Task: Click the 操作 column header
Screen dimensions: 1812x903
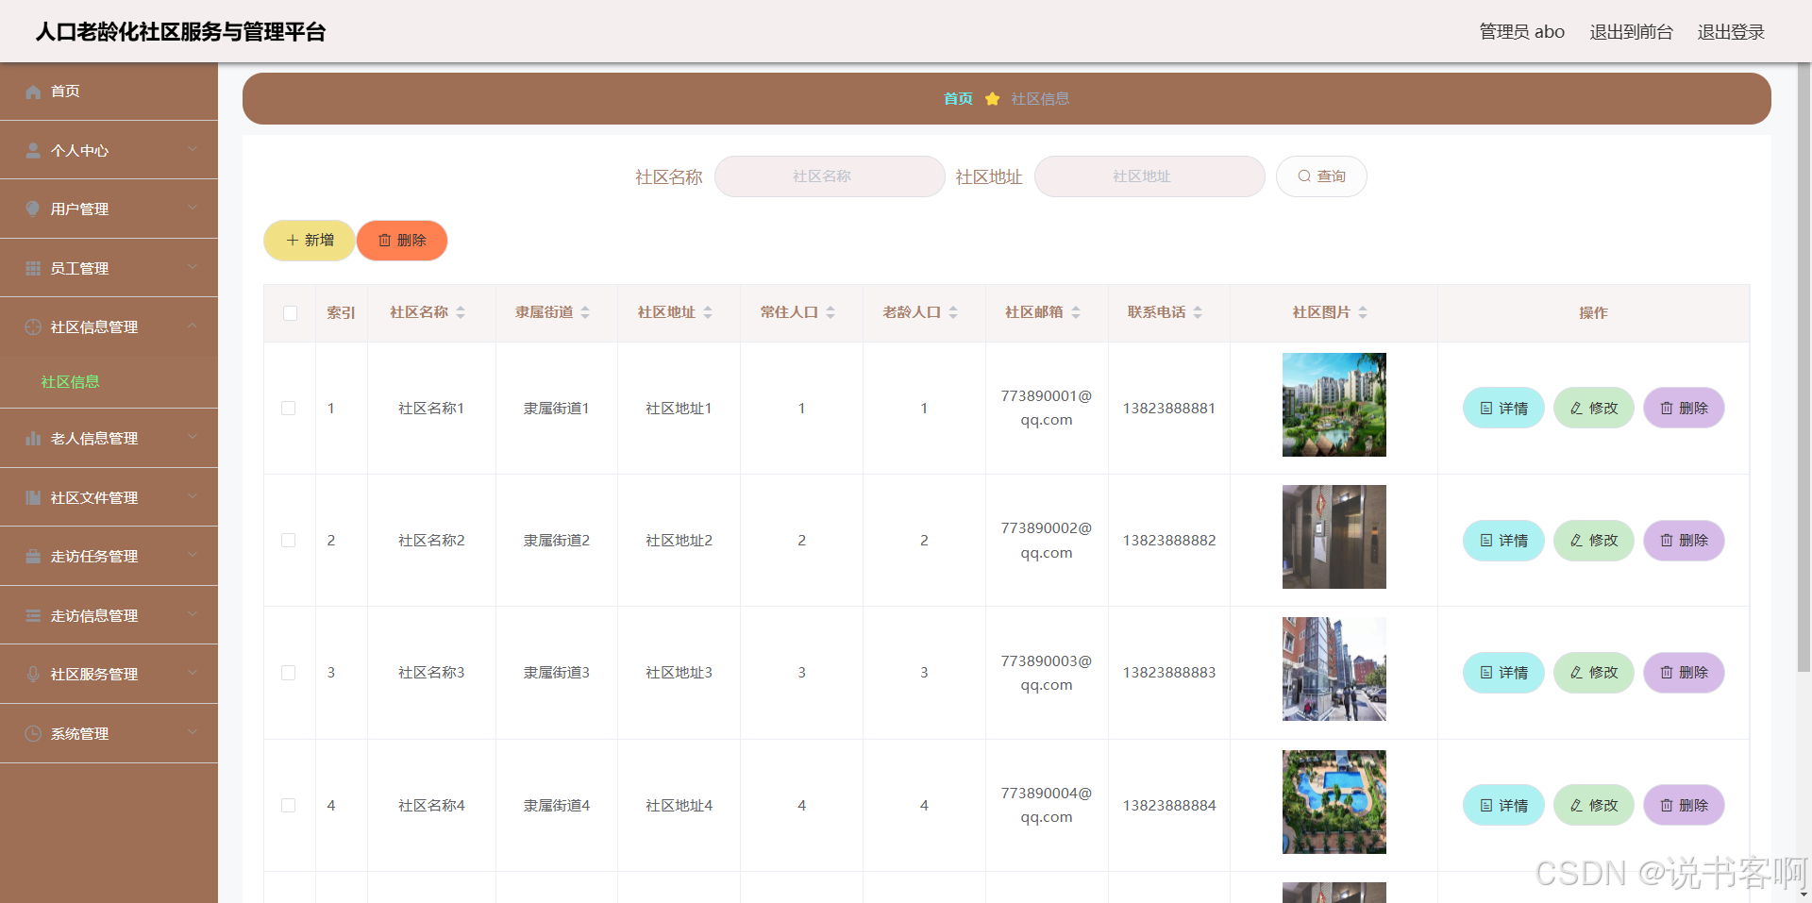Action: [x=1593, y=312]
